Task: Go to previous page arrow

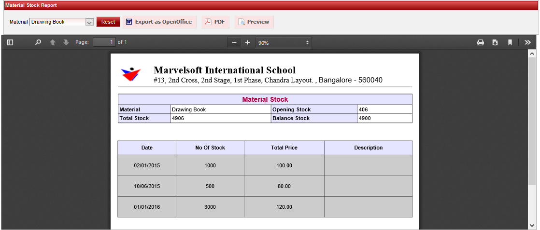Action: tap(53, 42)
